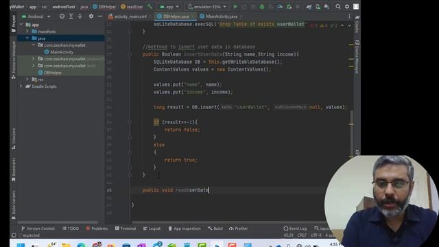
Task: Open Search Everywhere magnifier icon
Action: click(x=338, y=6)
